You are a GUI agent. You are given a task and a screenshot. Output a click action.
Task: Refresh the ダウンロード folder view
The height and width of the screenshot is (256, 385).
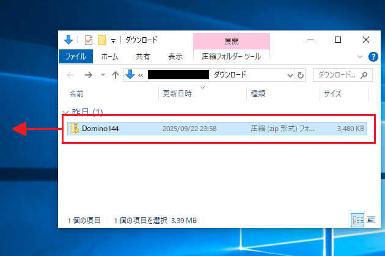coord(301,75)
